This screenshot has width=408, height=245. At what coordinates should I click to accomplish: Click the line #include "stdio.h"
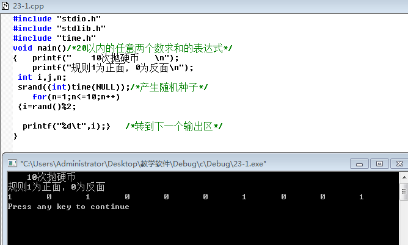click(57, 19)
